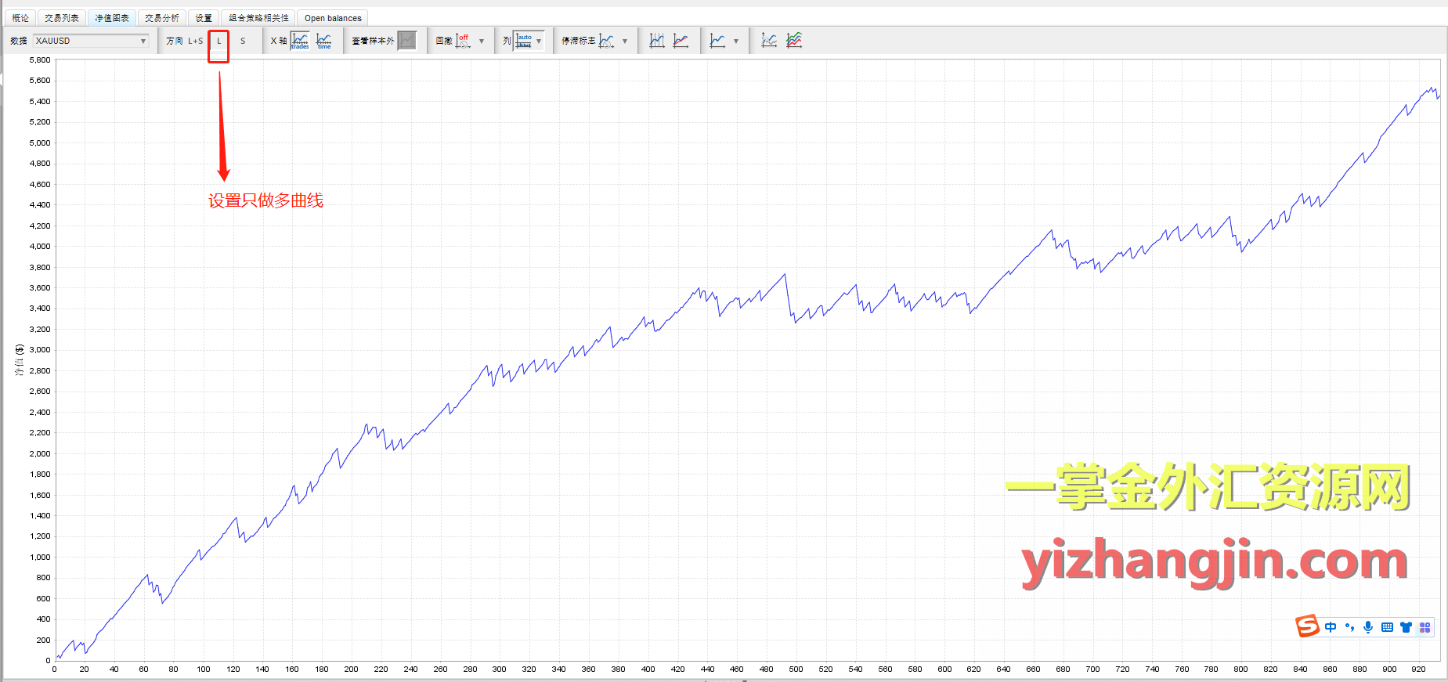Expand the 停滞标志 dropdown arrow

click(x=625, y=41)
